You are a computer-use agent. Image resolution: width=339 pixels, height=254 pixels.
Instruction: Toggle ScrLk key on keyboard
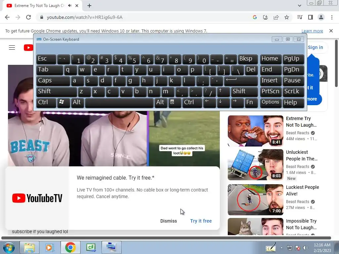pos(293,92)
